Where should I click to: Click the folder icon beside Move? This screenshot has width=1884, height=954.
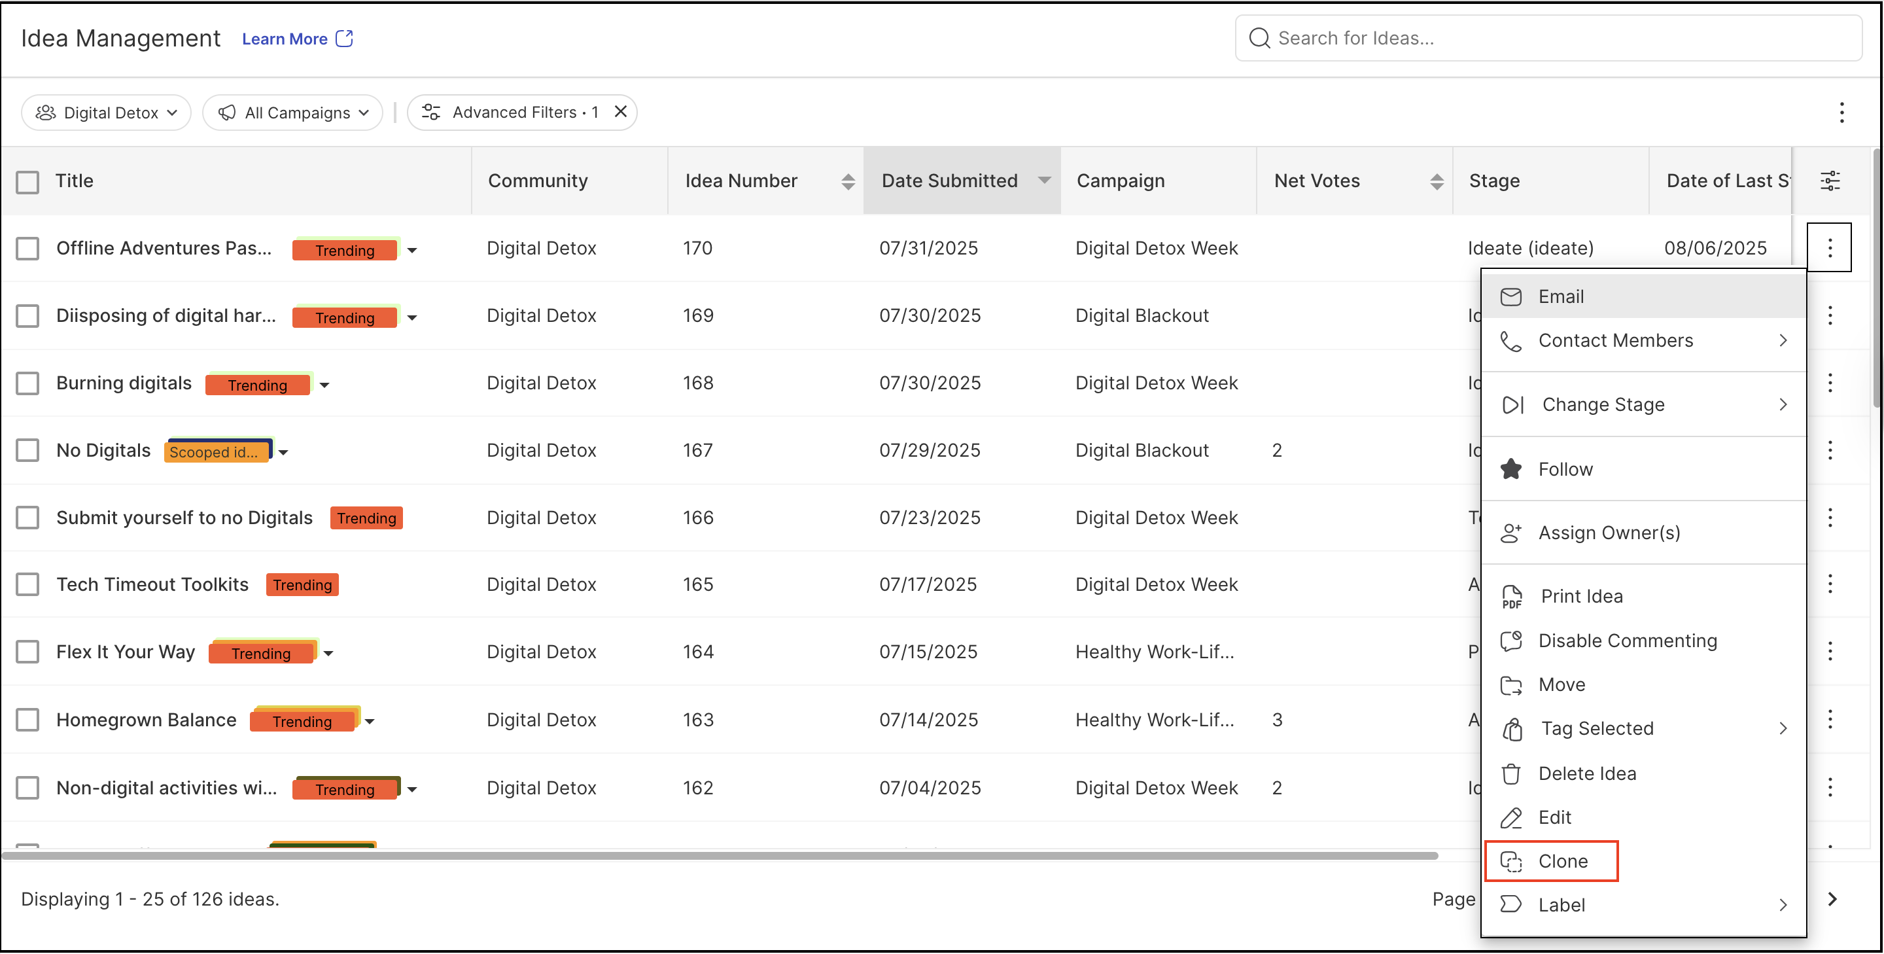click(x=1510, y=685)
